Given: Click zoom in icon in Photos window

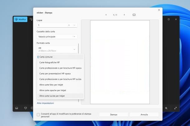Looking at the screenshot, I should [166, 108].
